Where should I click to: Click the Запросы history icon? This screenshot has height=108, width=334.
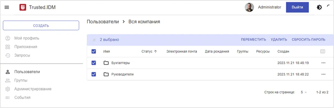(x=8, y=55)
